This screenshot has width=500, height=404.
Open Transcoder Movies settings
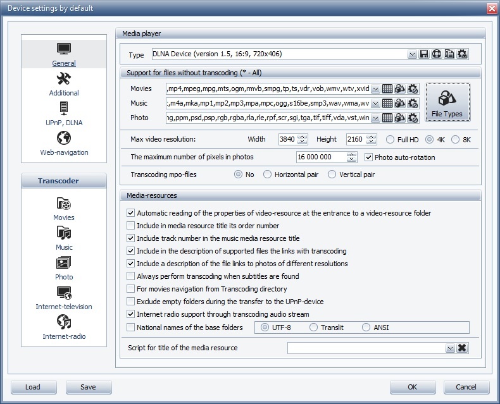64,209
